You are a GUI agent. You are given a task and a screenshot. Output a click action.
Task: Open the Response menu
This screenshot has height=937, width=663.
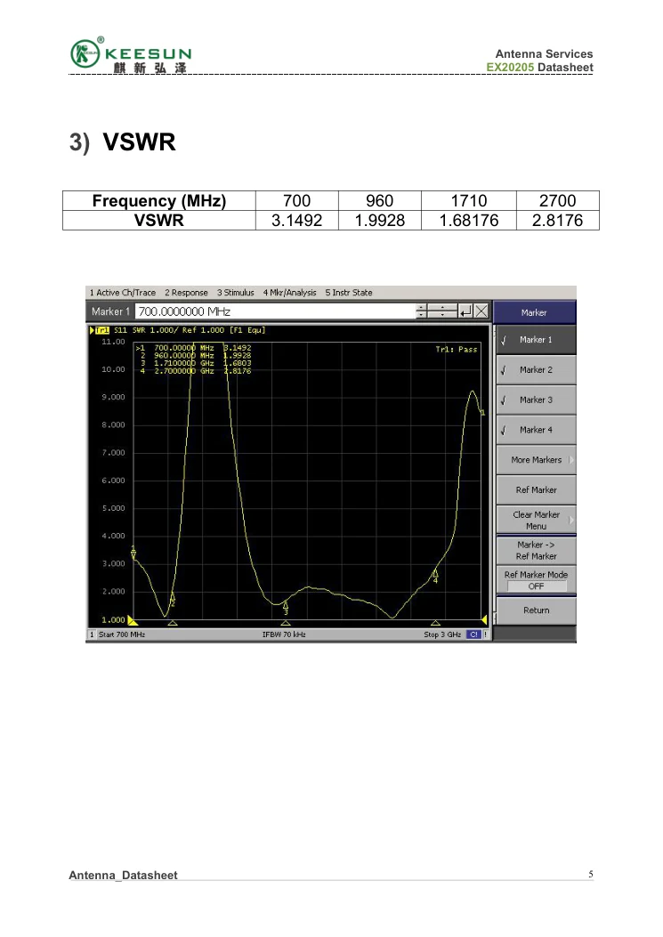pyautogui.click(x=187, y=293)
